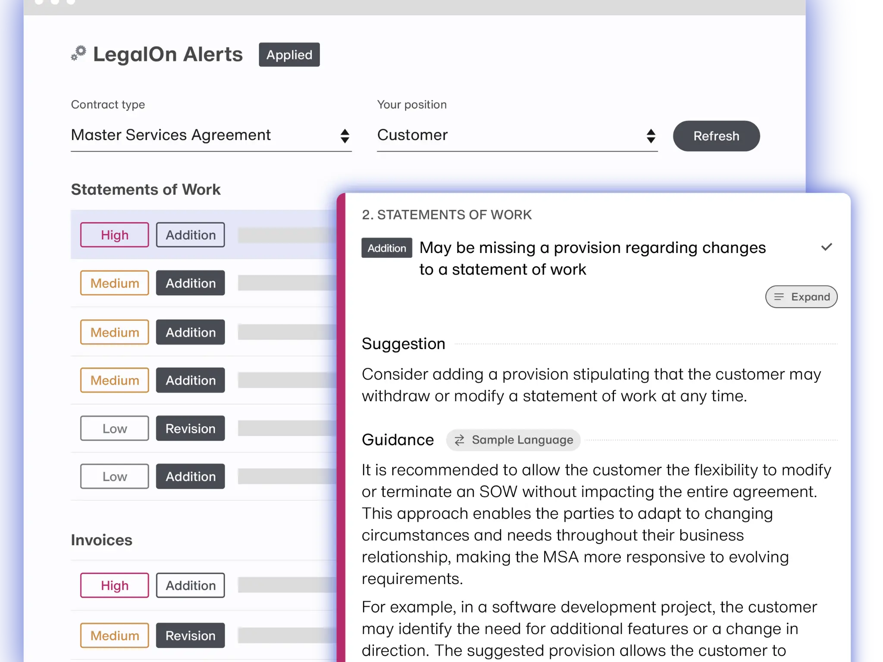The width and height of the screenshot is (883, 662).
Task: Click the Medium tag under Invoices
Action: (115, 635)
